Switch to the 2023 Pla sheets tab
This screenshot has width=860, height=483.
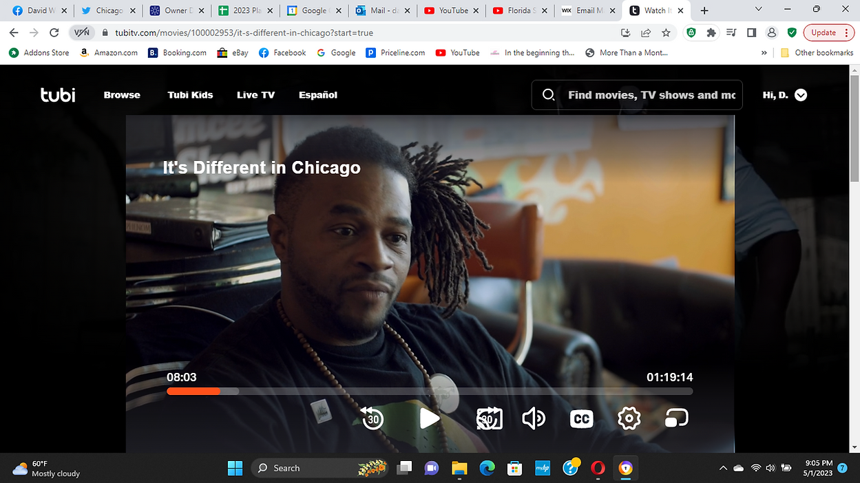click(246, 10)
